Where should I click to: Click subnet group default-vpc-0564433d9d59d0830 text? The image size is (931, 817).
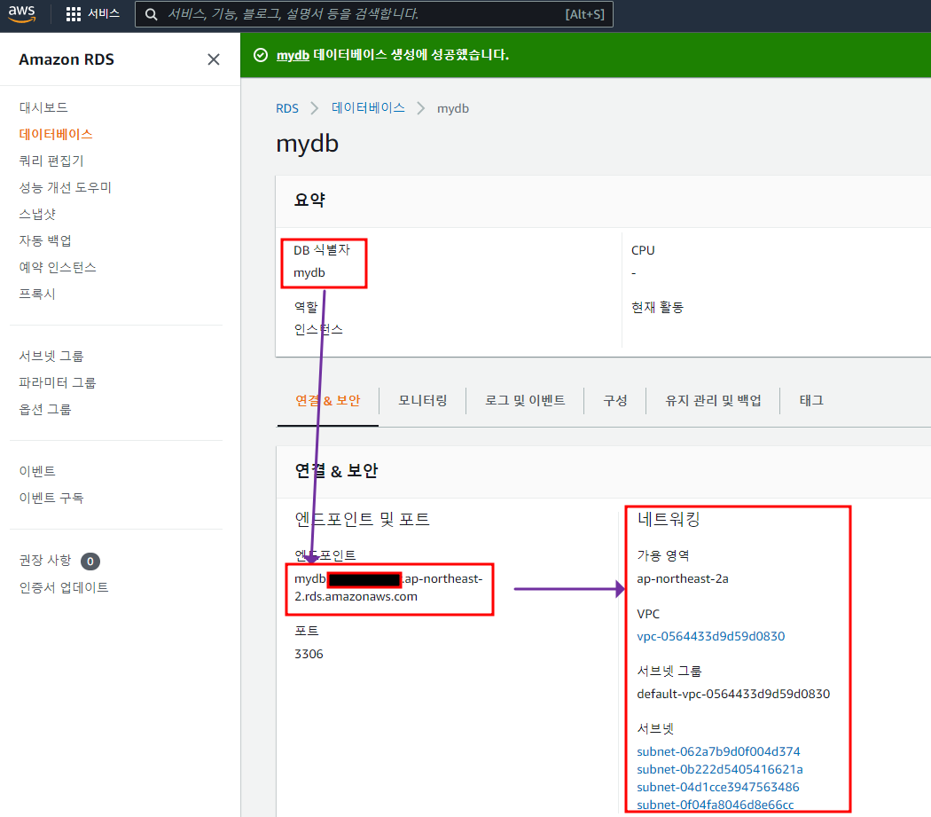click(x=733, y=694)
